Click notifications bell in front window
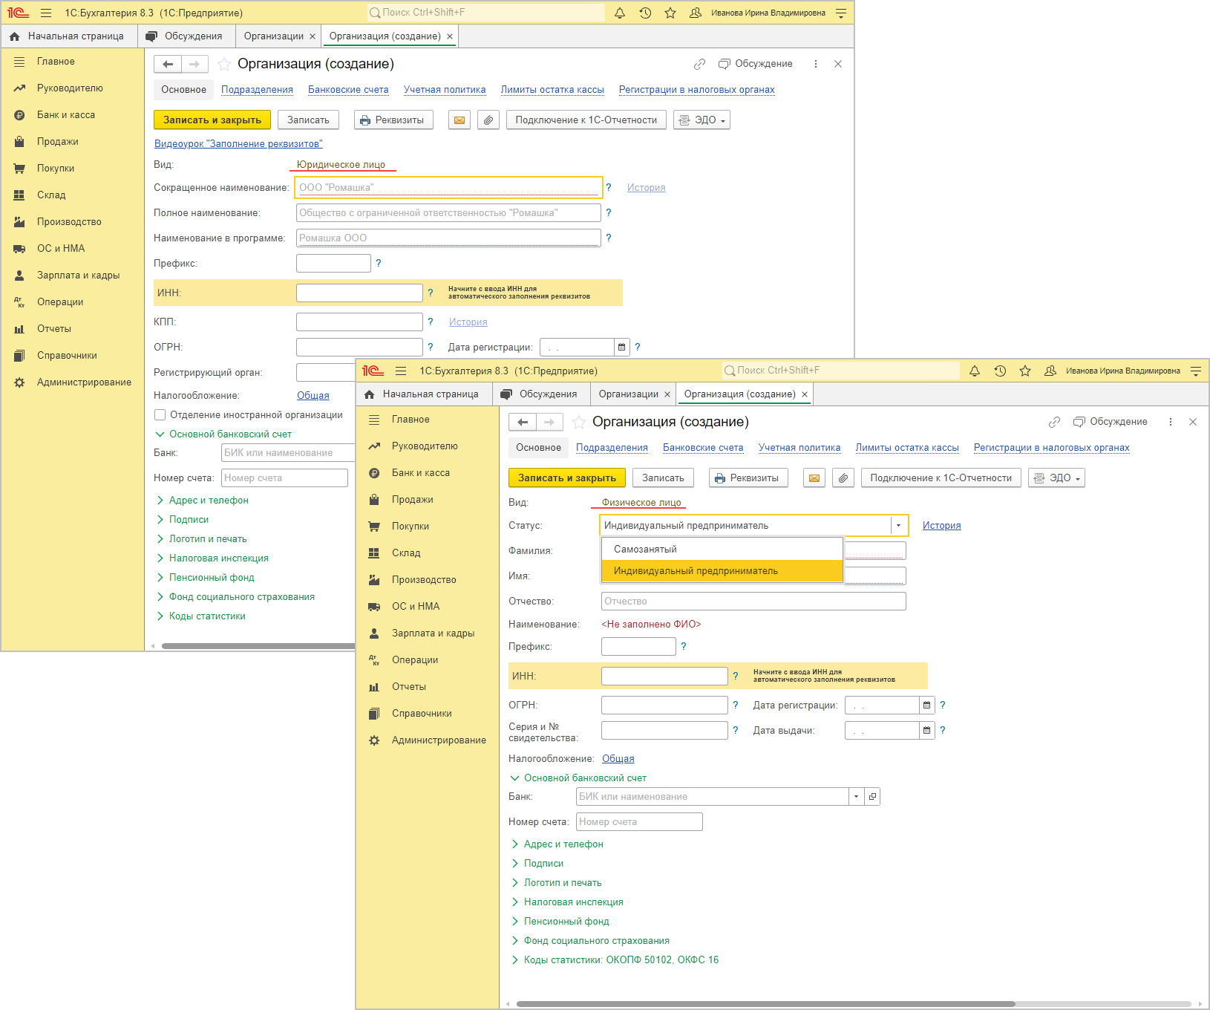The width and height of the screenshot is (1210, 1010). point(975,371)
